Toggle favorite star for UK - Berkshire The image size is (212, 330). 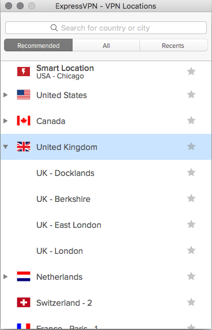pyautogui.click(x=191, y=198)
